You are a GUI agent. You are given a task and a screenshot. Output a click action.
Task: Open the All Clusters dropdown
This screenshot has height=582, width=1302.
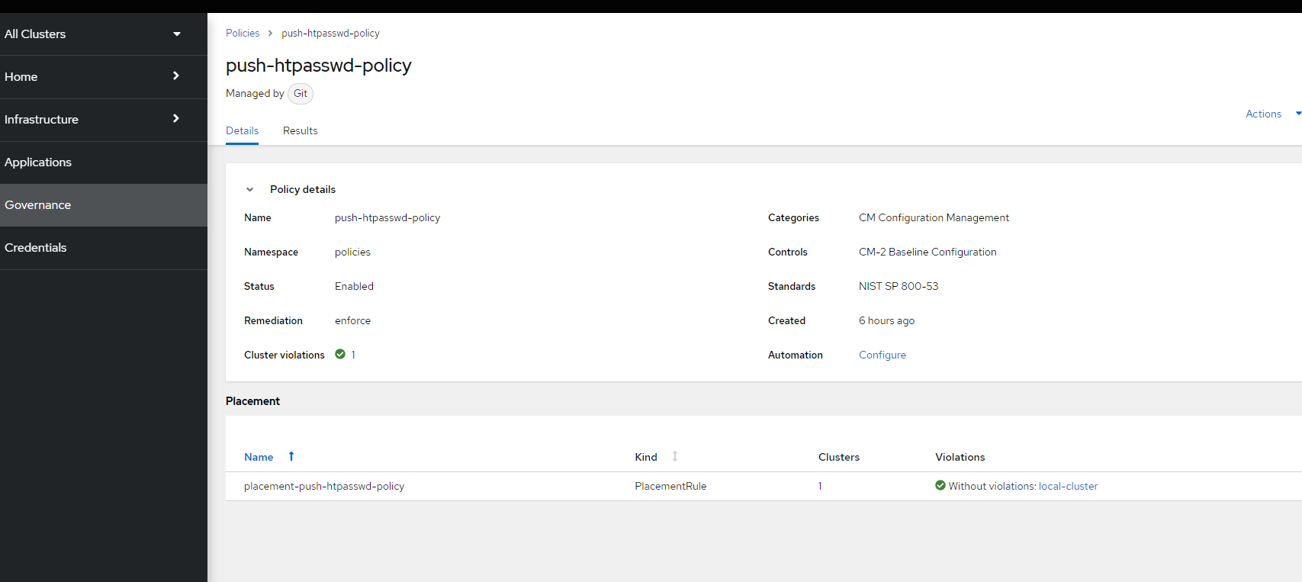pos(103,34)
